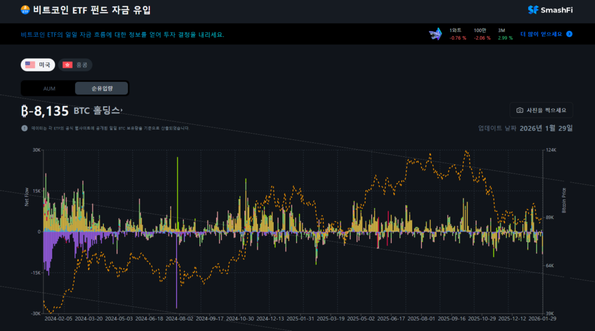
Task: Click the 더 많이 얻으세요 link
Action: [x=541, y=34]
